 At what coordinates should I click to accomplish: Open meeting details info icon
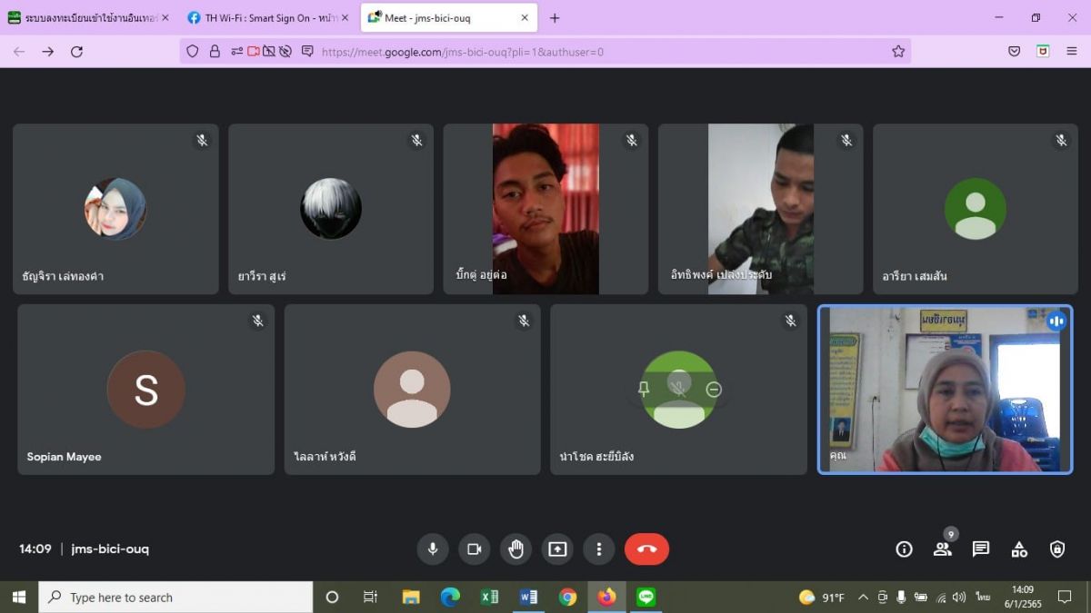[904, 549]
